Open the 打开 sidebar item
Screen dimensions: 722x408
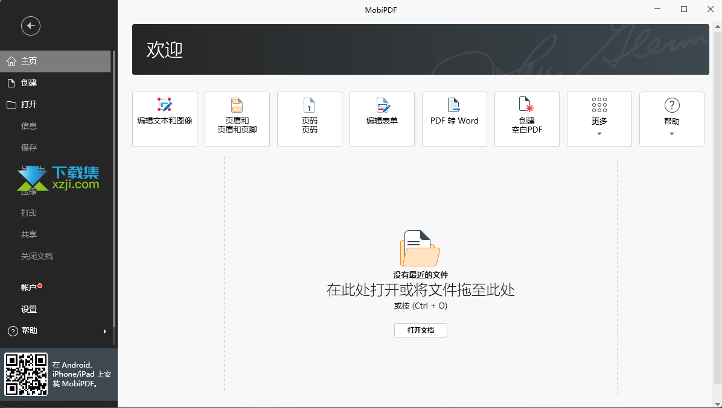click(56, 104)
